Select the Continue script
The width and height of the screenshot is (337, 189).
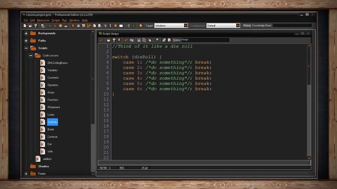52,136
